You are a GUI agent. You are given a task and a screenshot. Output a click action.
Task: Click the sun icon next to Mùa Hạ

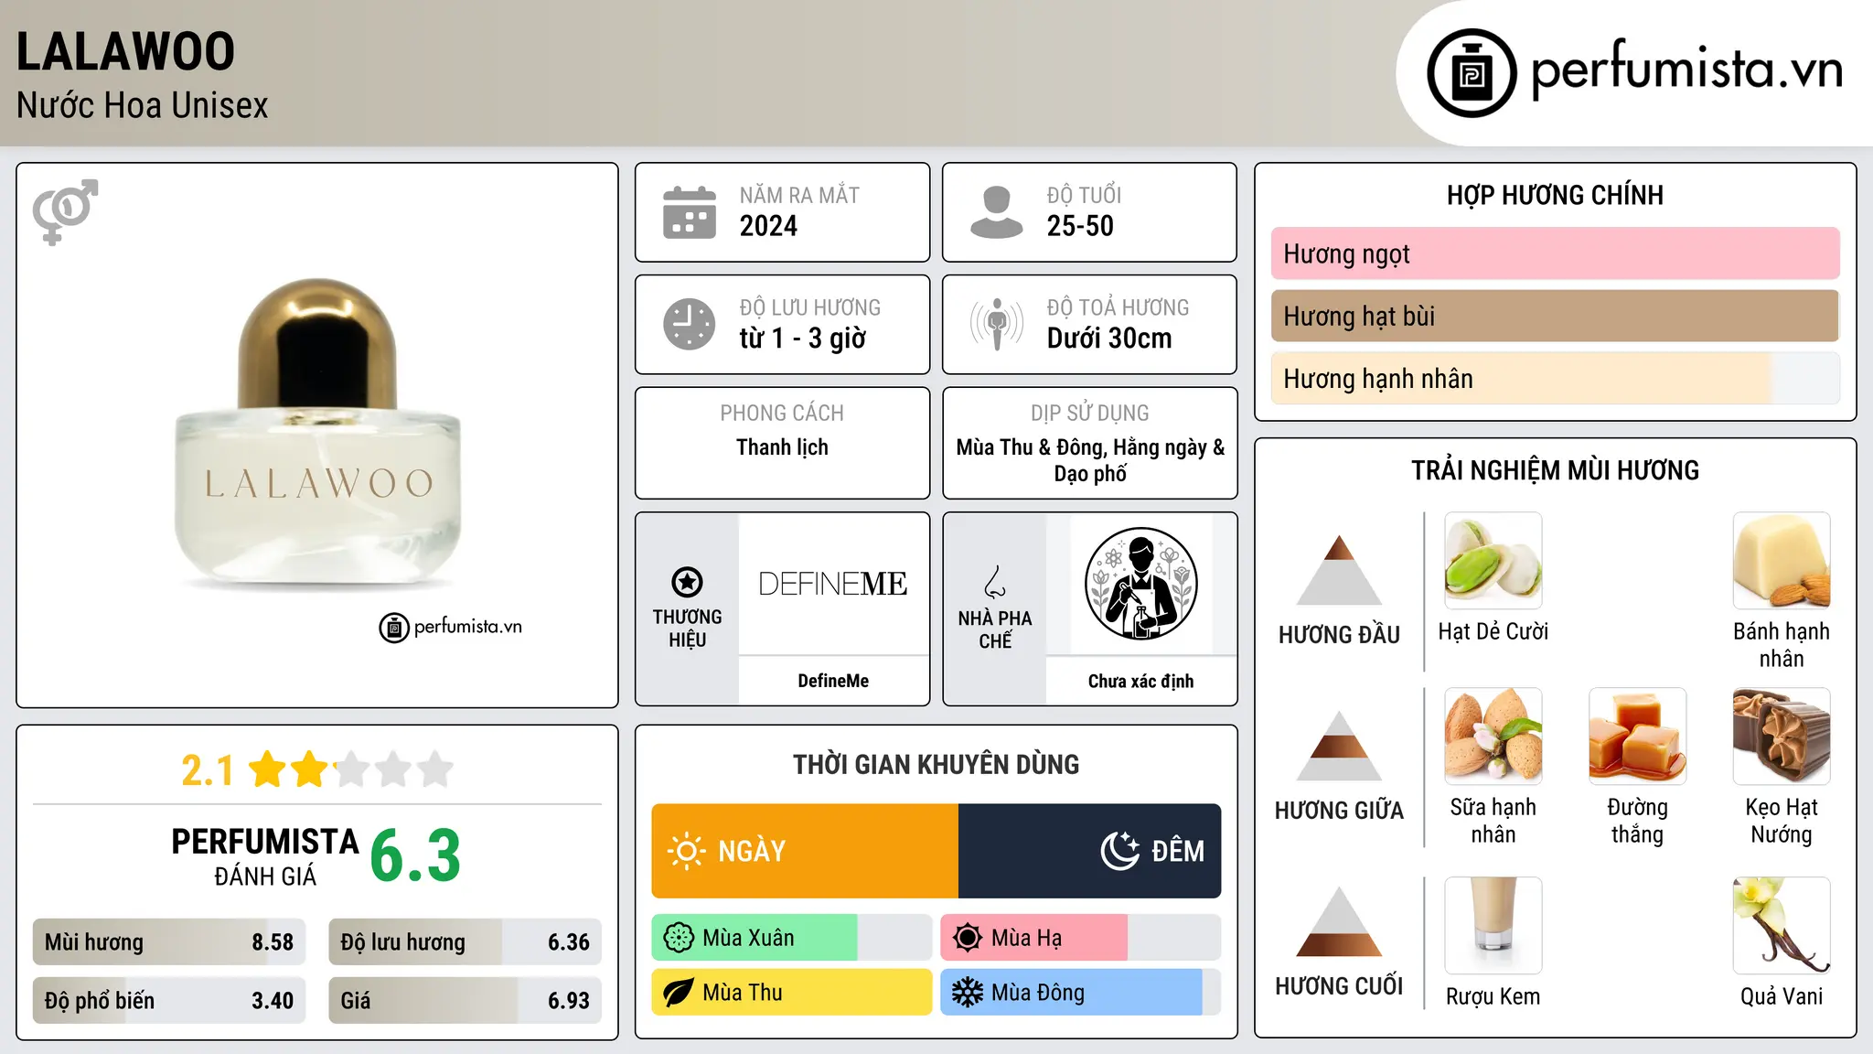pos(968,938)
